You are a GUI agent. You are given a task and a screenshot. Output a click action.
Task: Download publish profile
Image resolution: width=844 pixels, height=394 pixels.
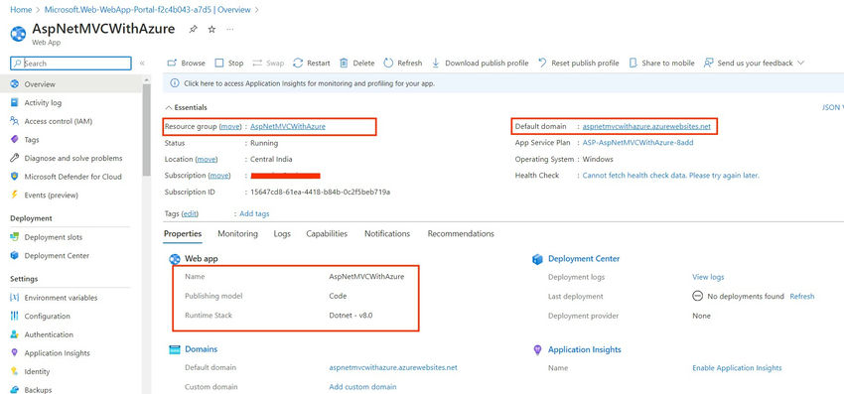pyautogui.click(x=481, y=63)
